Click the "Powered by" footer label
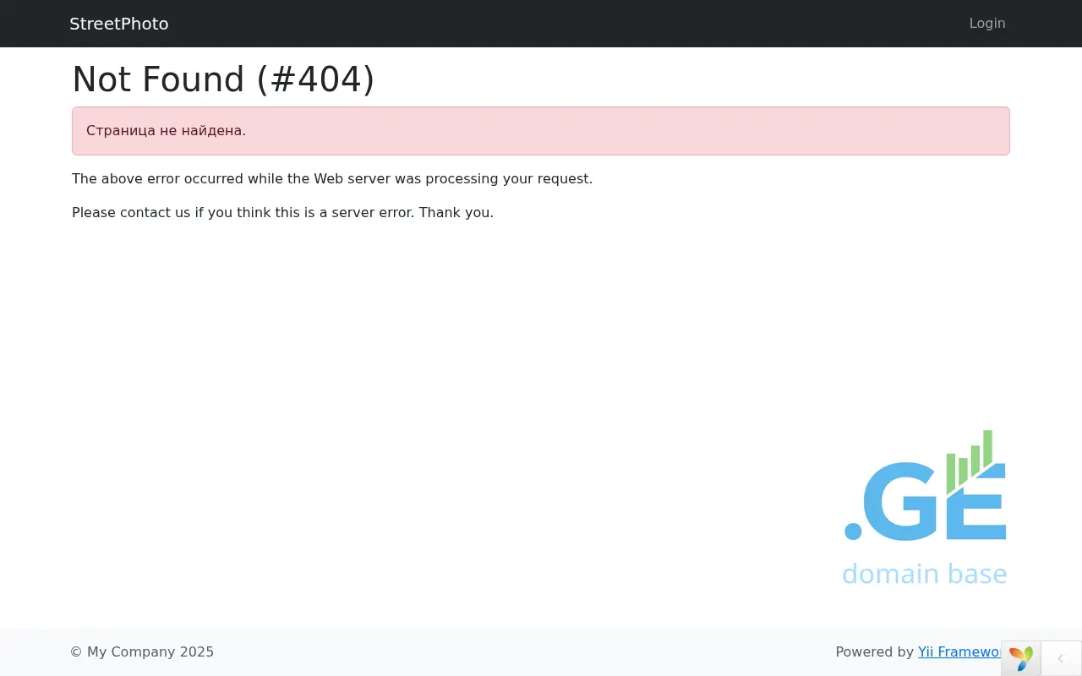Screen dimensions: 1082x676 point(874,651)
